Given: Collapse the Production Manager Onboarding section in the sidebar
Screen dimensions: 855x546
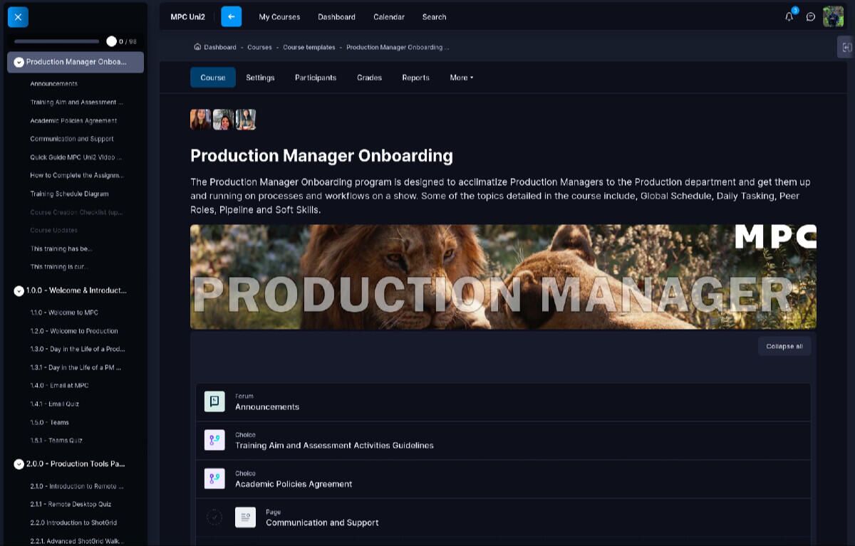Looking at the screenshot, I should [19, 62].
